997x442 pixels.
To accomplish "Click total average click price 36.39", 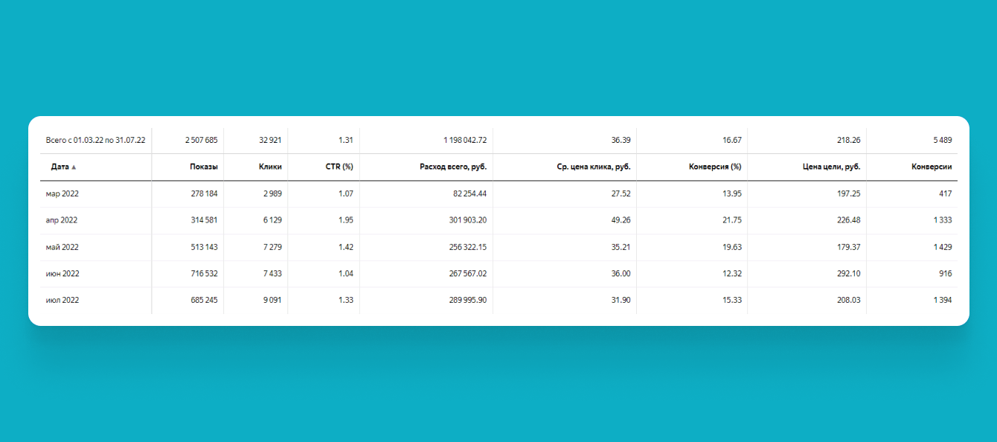I will point(621,140).
